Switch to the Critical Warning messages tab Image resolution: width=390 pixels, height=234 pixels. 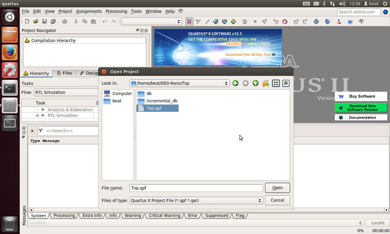(x=164, y=215)
